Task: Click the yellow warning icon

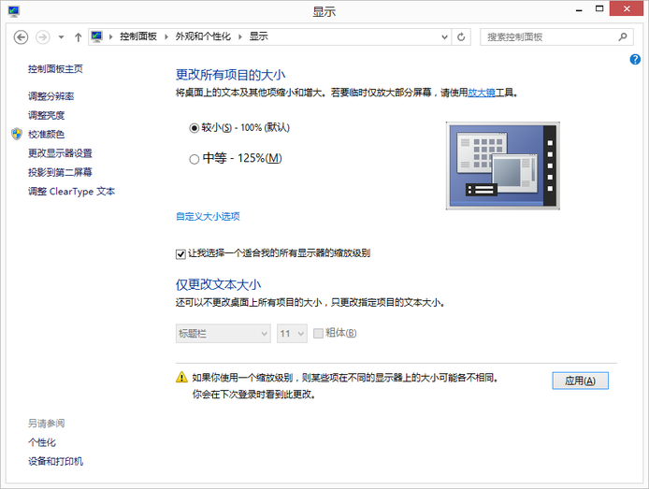Action: 181,377
